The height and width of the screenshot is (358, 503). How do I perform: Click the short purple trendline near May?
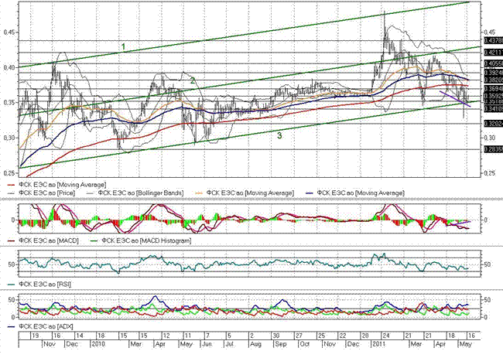pyautogui.click(x=455, y=99)
